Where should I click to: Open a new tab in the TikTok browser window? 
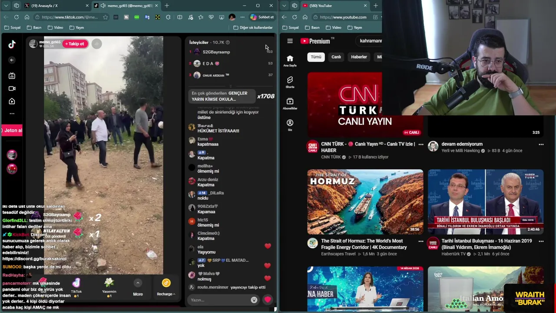coord(167,6)
